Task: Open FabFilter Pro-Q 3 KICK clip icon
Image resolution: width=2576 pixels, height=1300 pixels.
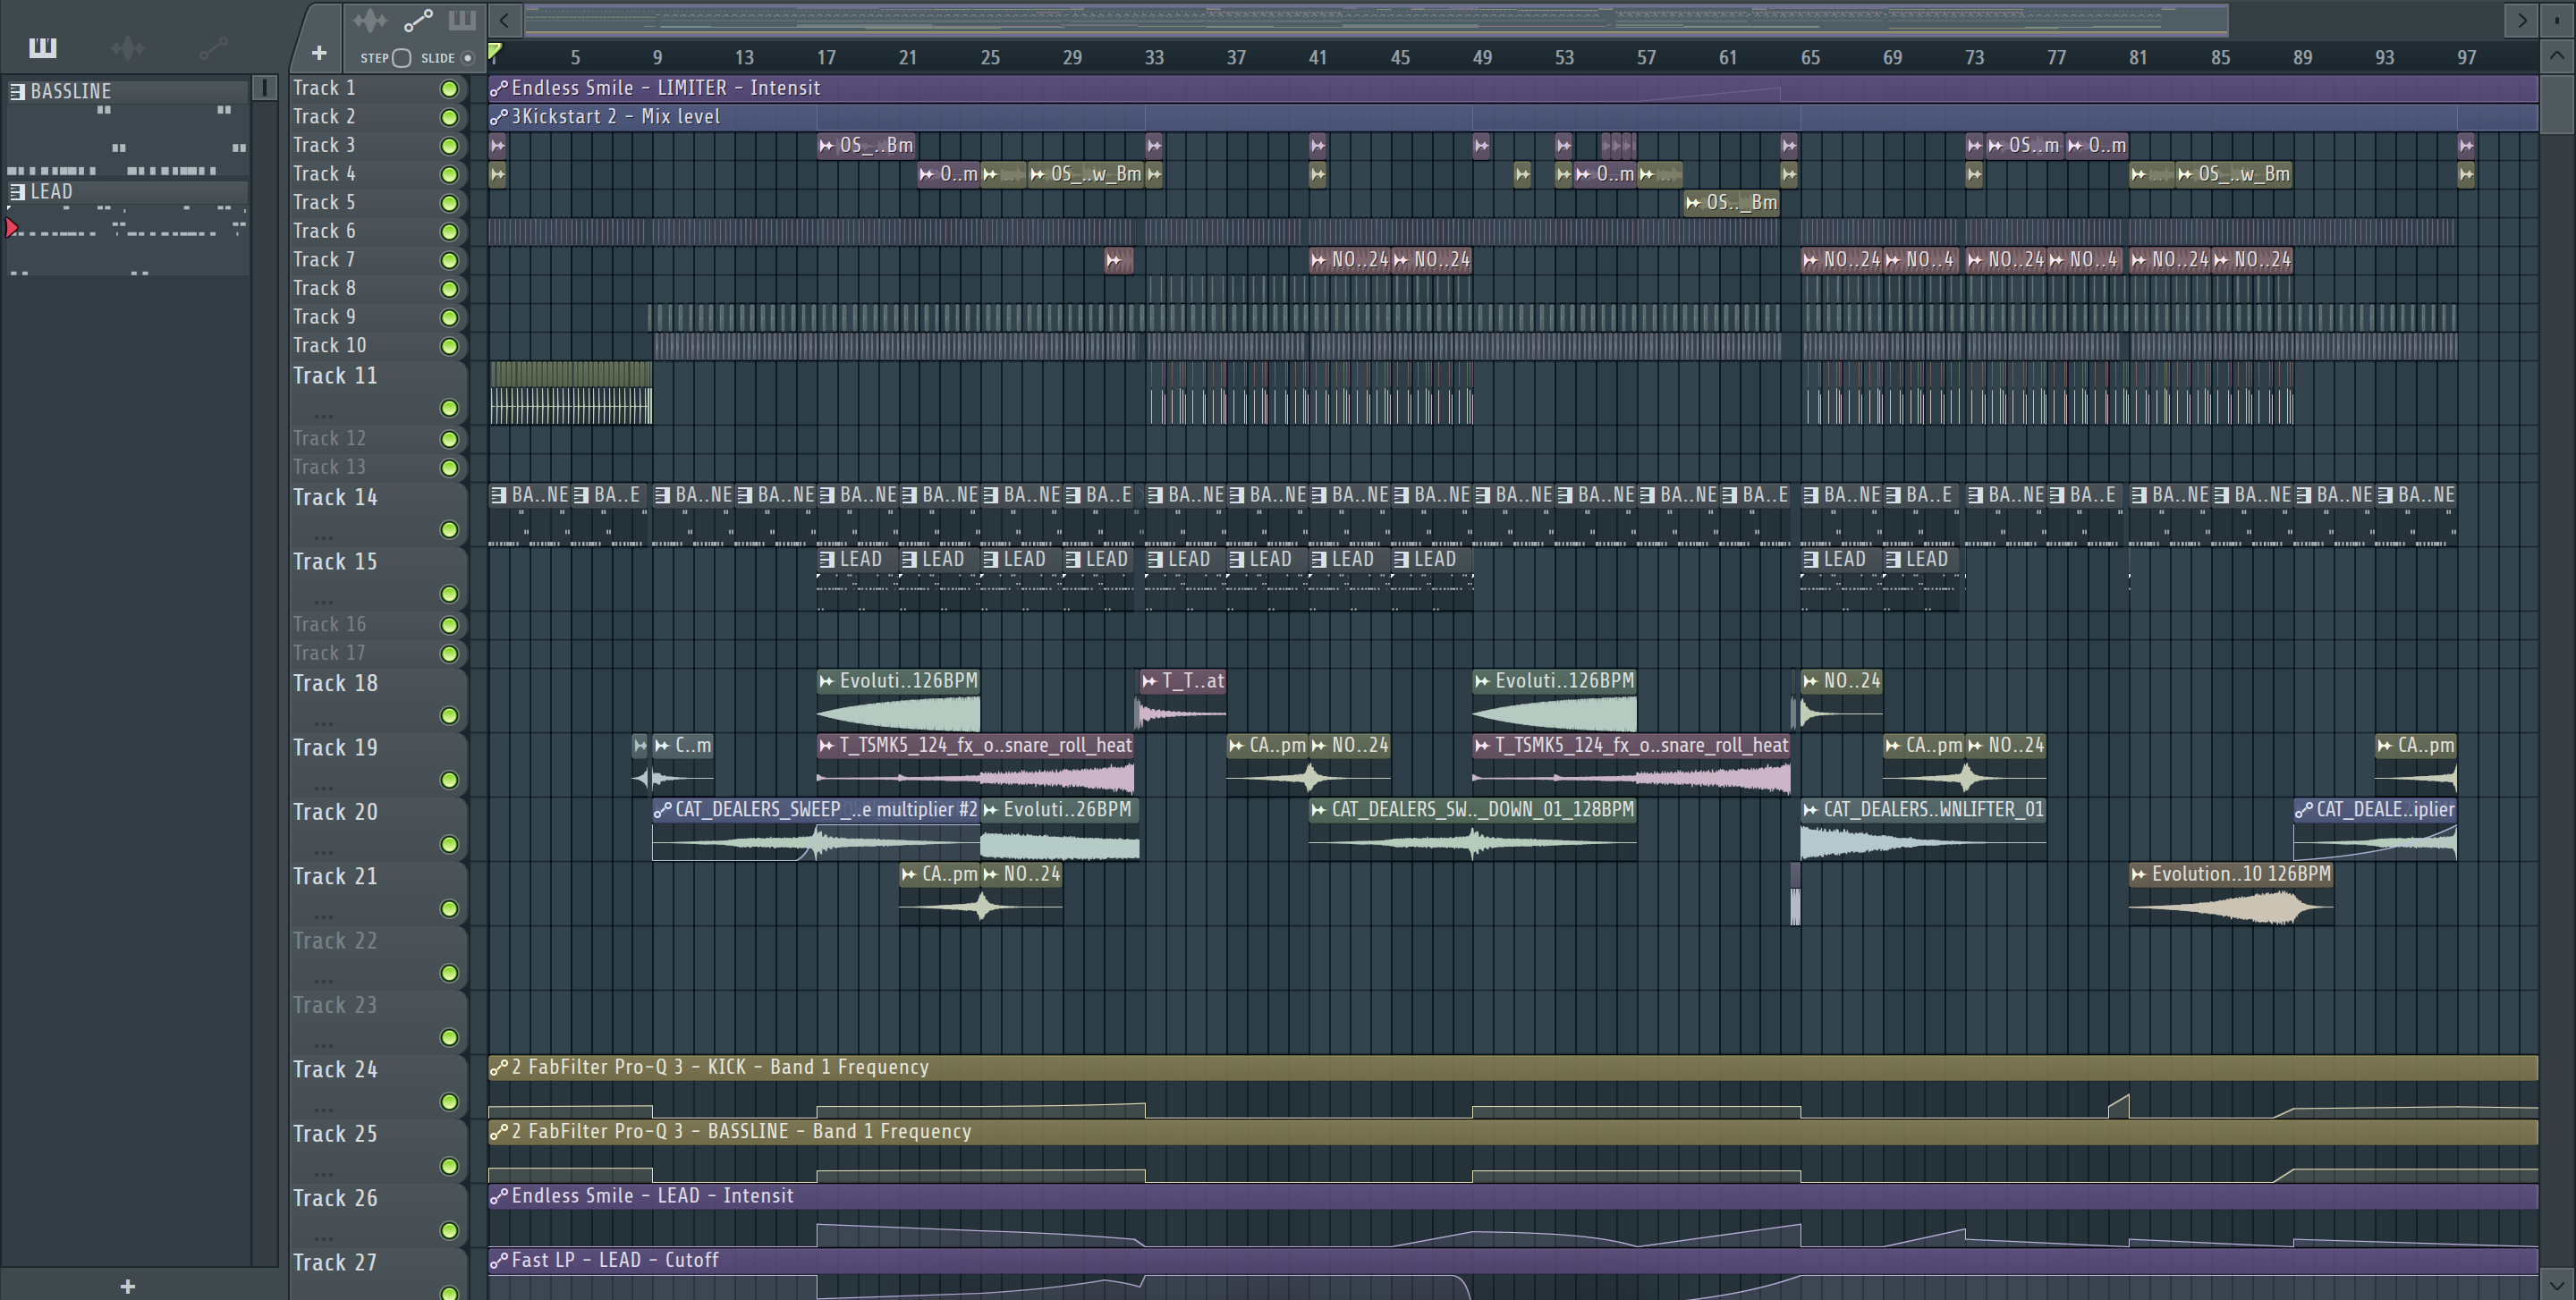Action: tap(498, 1068)
